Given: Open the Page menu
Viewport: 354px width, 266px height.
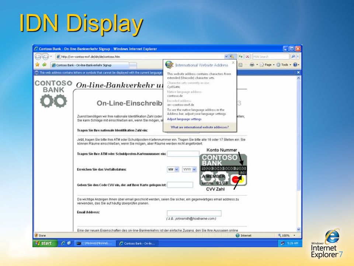Looking at the screenshot, I should [267, 65].
